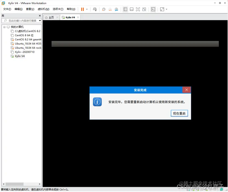Enter full screen mode

pyautogui.click(x=138, y=9)
